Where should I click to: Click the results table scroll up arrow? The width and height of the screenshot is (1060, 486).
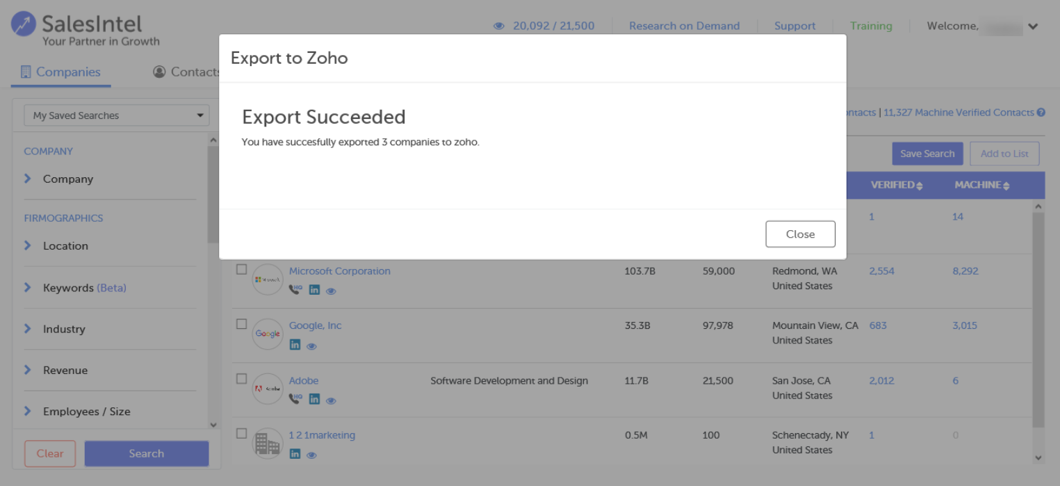(1038, 206)
